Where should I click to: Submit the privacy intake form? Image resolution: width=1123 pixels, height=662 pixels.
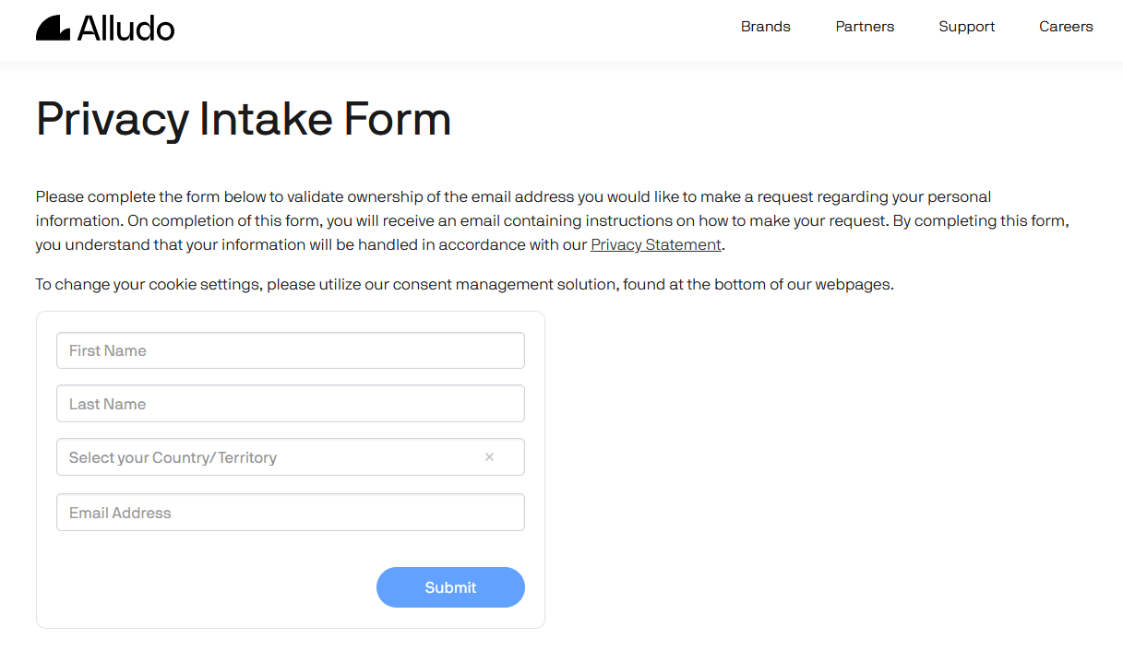pos(450,587)
